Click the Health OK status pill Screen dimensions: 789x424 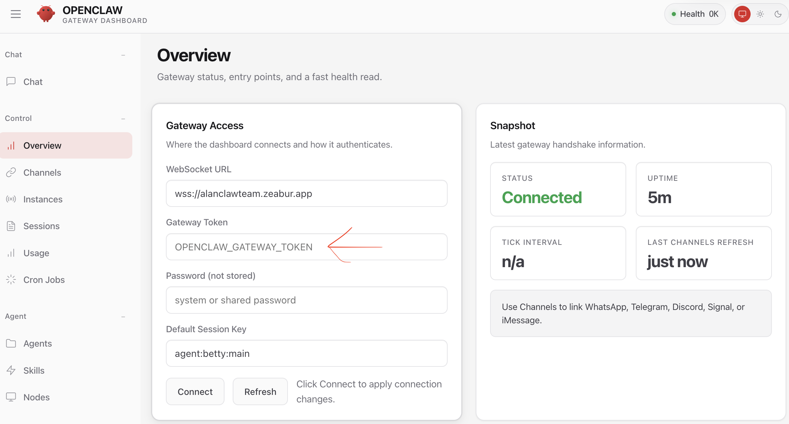pyautogui.click(x=695, y=14)
